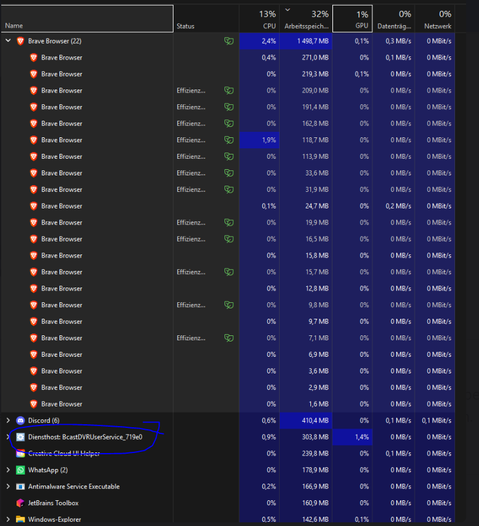
Task: Click Brave icon of Brave Browser (22)
Action: tap(20, 41)
